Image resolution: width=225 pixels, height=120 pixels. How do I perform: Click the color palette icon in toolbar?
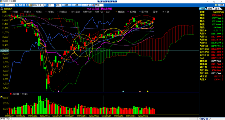[x=93, y=5]
